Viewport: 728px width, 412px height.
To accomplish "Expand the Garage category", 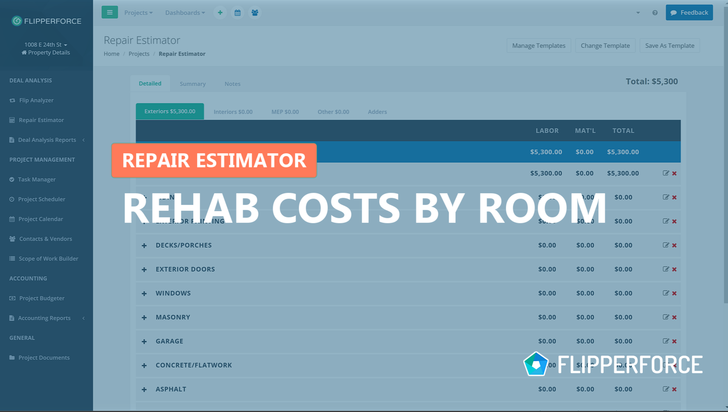I will click(x=144, y=341).
